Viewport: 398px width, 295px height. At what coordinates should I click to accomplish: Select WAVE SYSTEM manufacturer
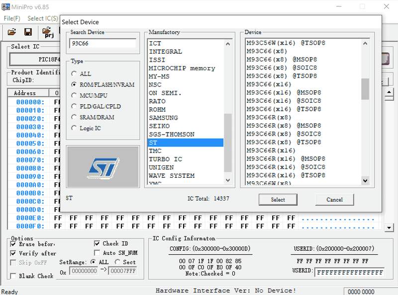pyautogui.click(x=185, y=176)
